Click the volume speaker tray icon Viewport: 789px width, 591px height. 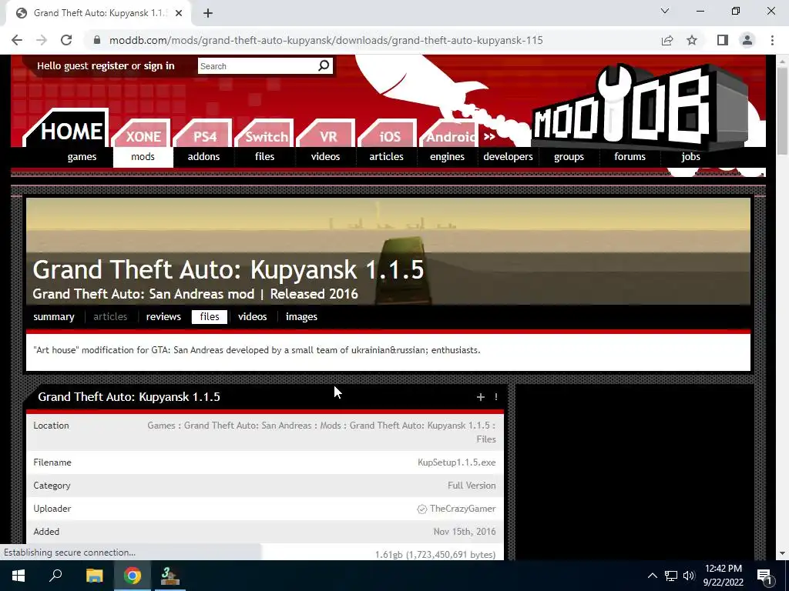pos(688,576)
